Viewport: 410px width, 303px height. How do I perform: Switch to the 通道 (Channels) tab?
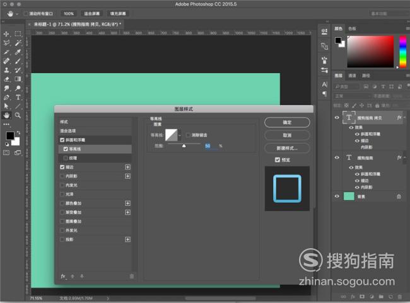352,76
